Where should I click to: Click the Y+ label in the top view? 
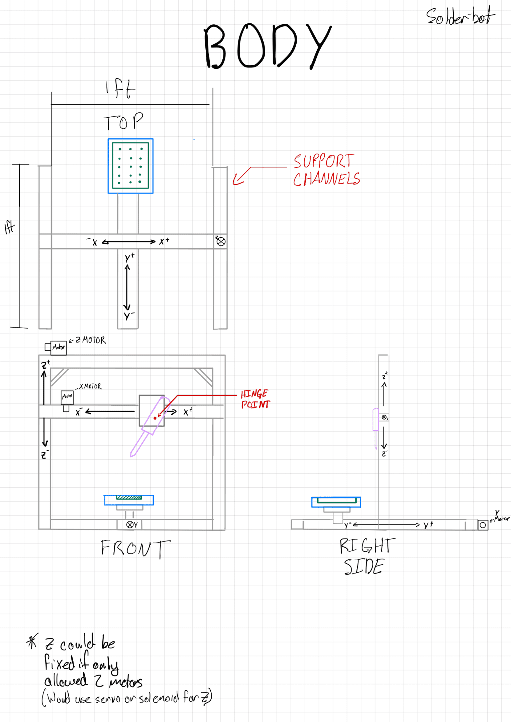pos(129,257)
